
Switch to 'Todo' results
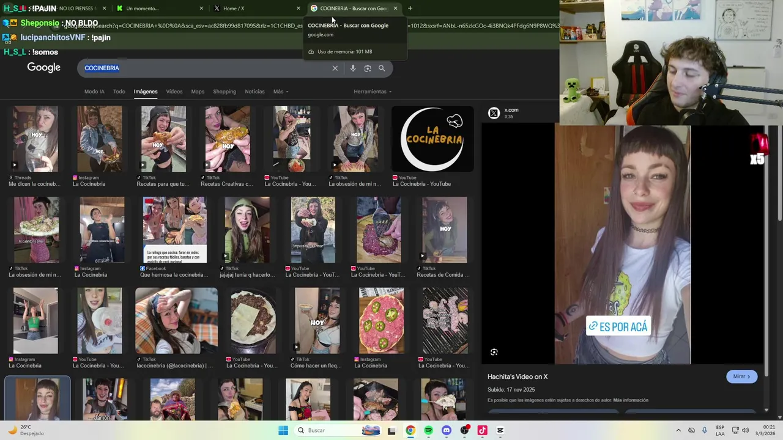pos(119,92)
